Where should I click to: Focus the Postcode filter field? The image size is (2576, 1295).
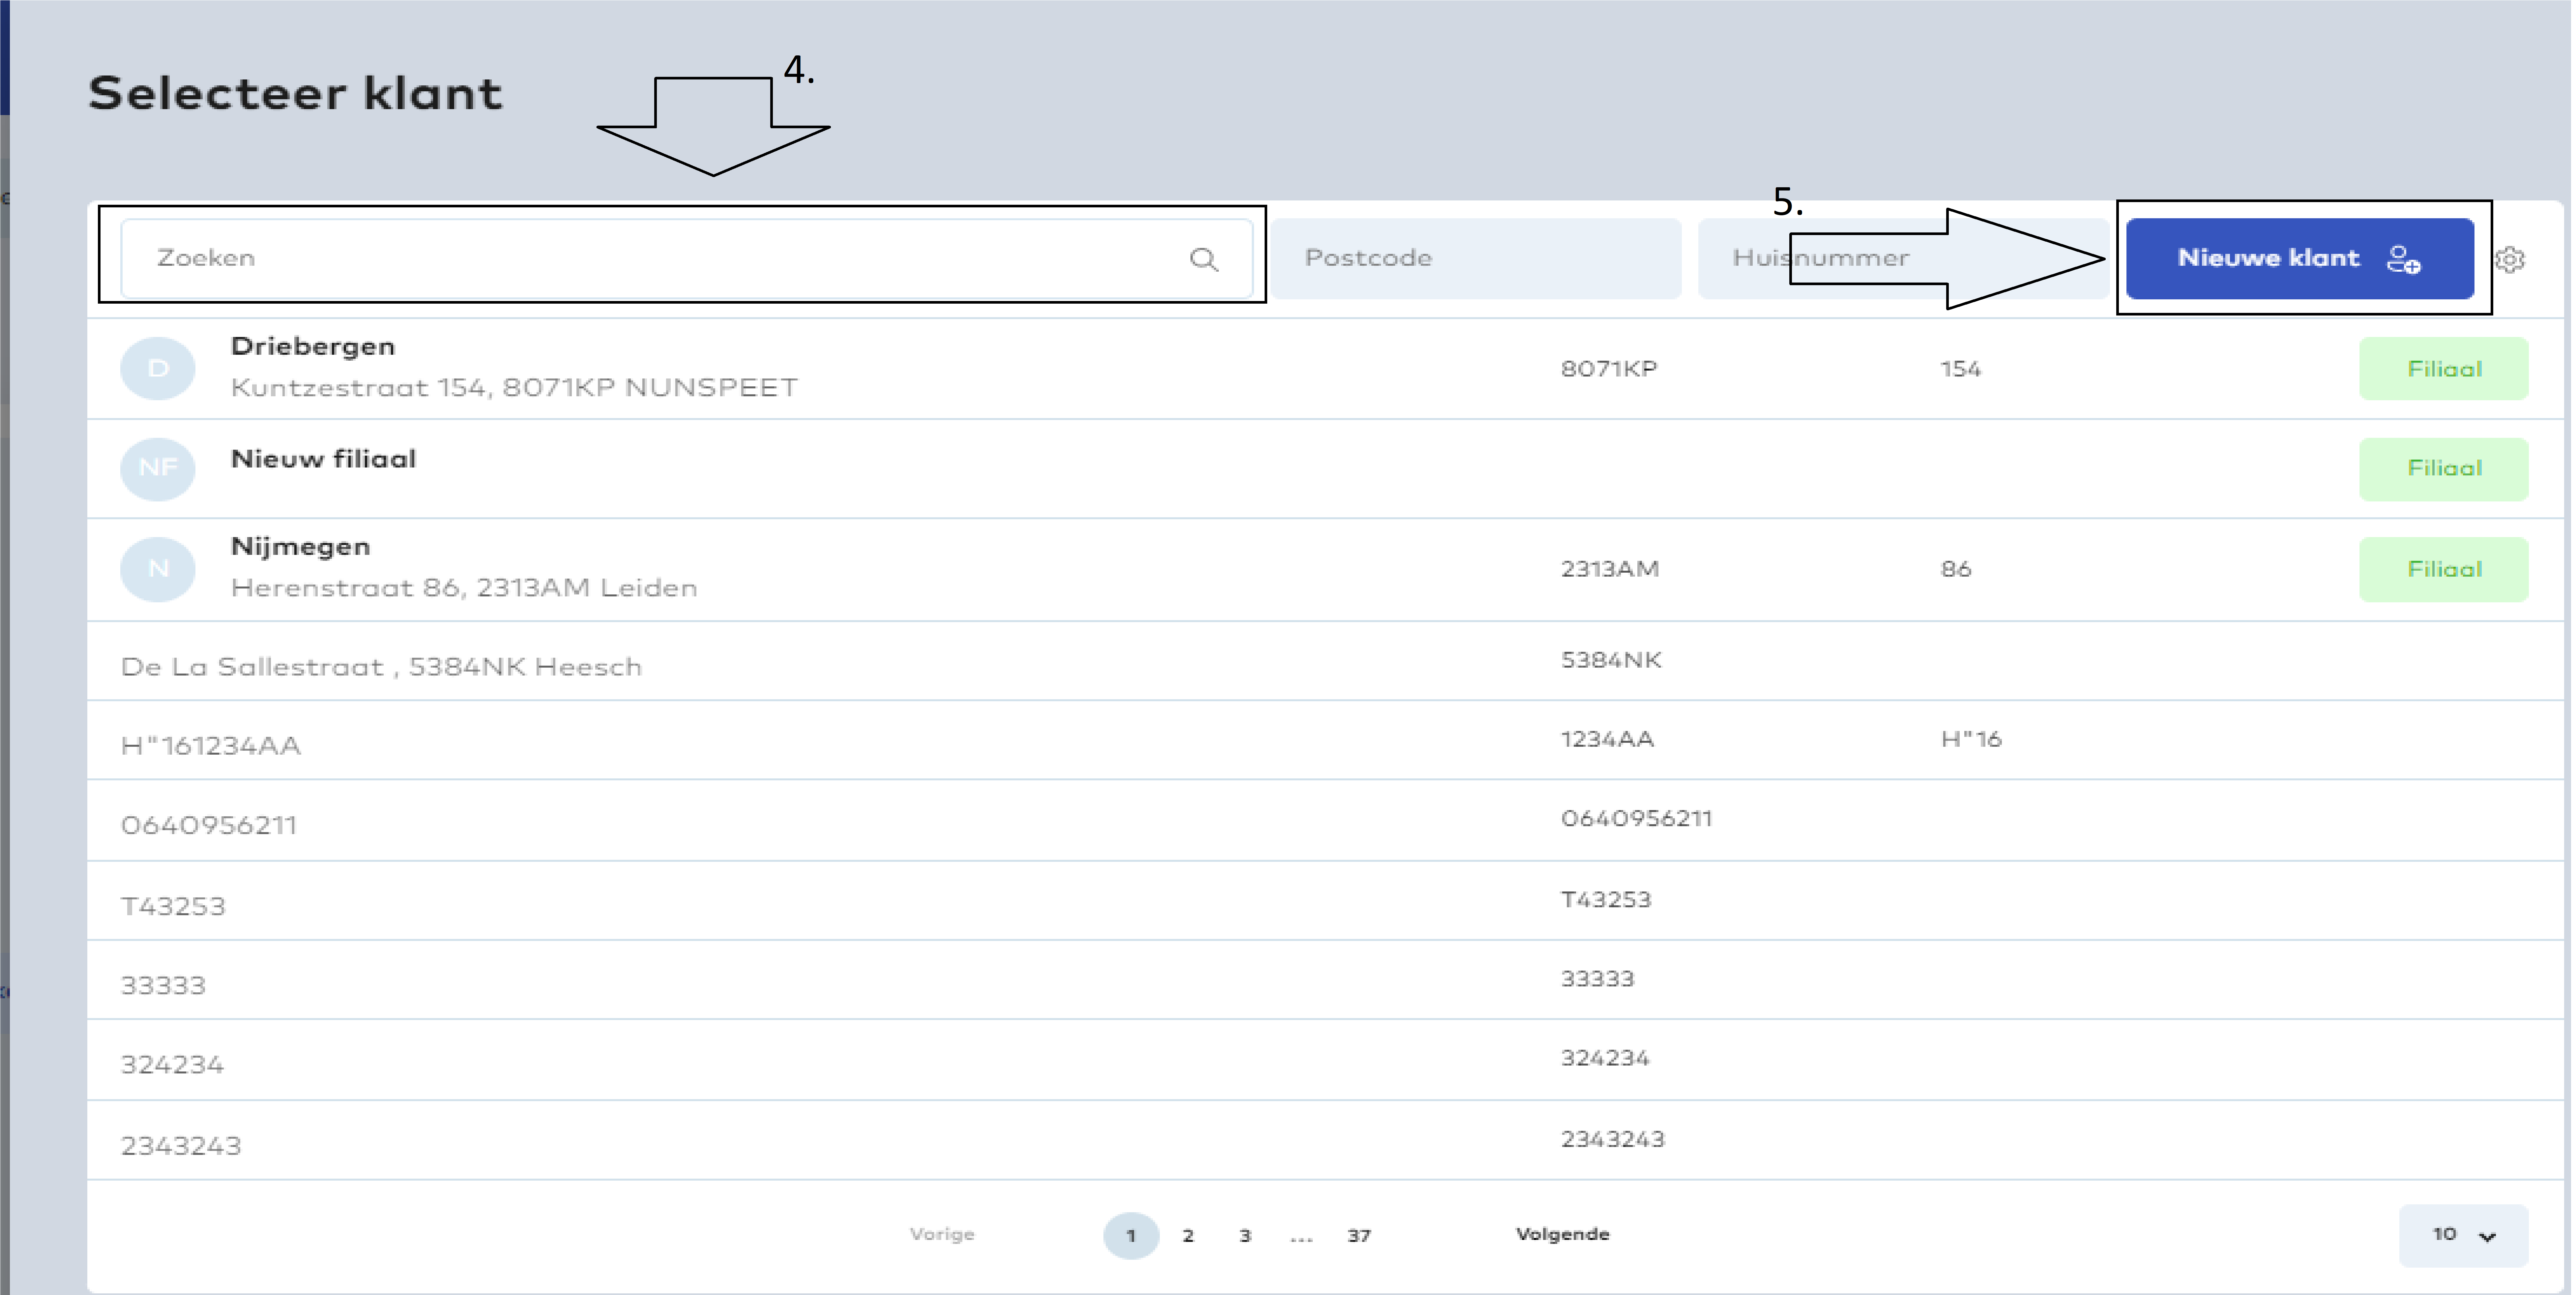coord(1475,258)
